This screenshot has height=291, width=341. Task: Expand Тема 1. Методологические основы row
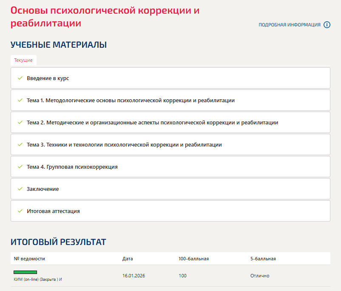(x=170, y=100)
